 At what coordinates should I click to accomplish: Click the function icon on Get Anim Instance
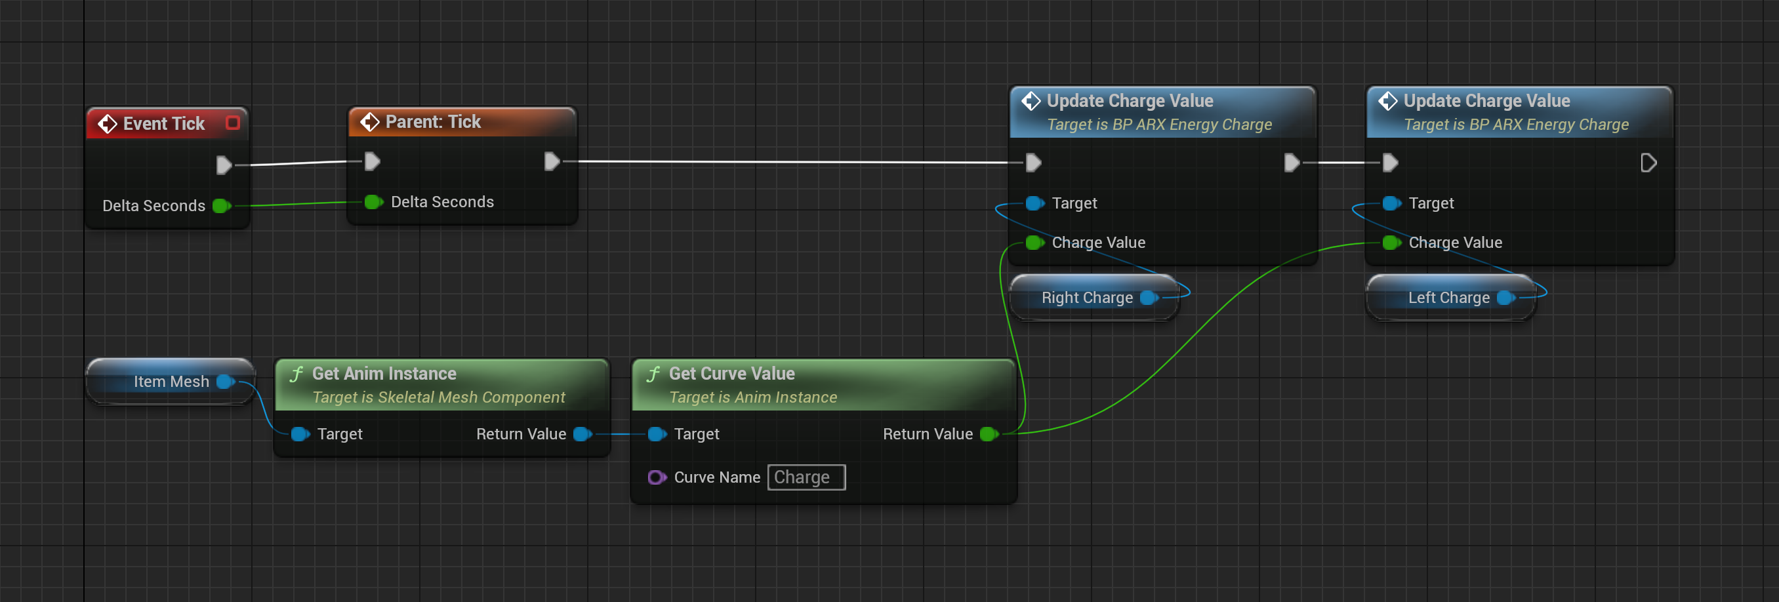(296, 374)
